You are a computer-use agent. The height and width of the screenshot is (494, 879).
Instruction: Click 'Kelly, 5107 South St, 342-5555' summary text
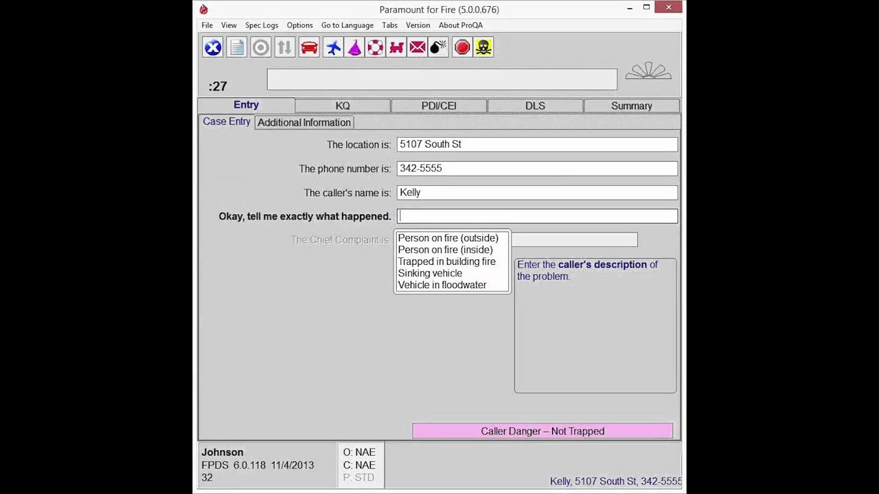(x=616, y=482)
